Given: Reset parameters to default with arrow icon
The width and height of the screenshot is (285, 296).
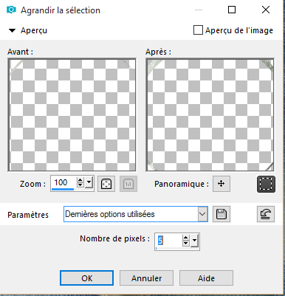Looking at the screenshot, I should click(x=266, y=214).
